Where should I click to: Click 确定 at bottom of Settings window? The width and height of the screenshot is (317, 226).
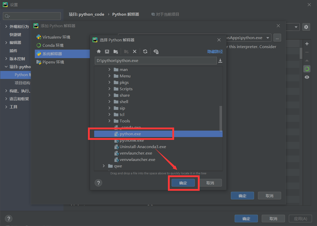246,219
